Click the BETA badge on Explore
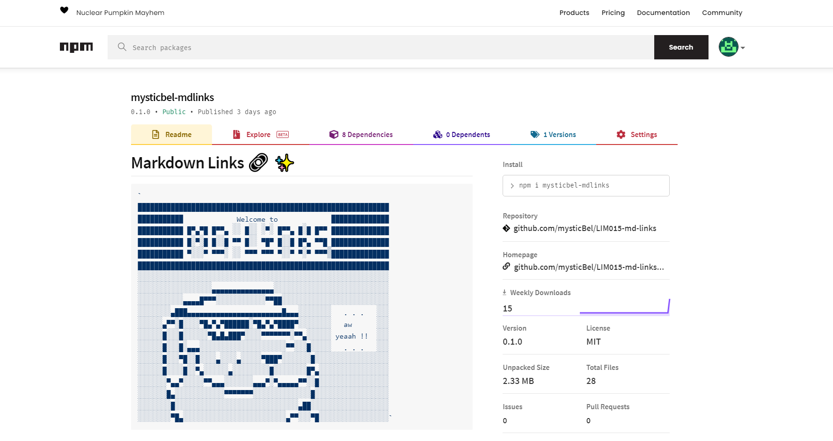Viewport: 833px width, 441px height. coord(283,135)
